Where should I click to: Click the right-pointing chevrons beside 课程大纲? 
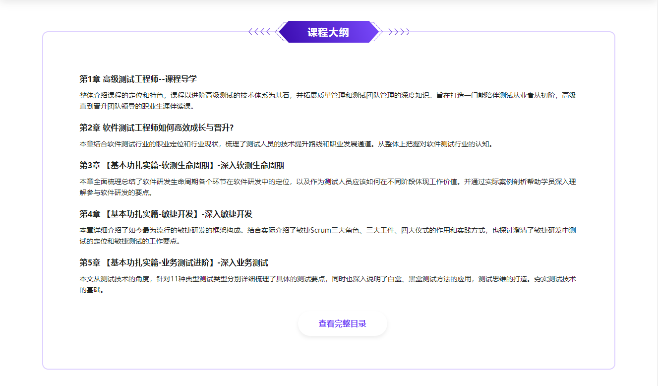pos(399,32)
